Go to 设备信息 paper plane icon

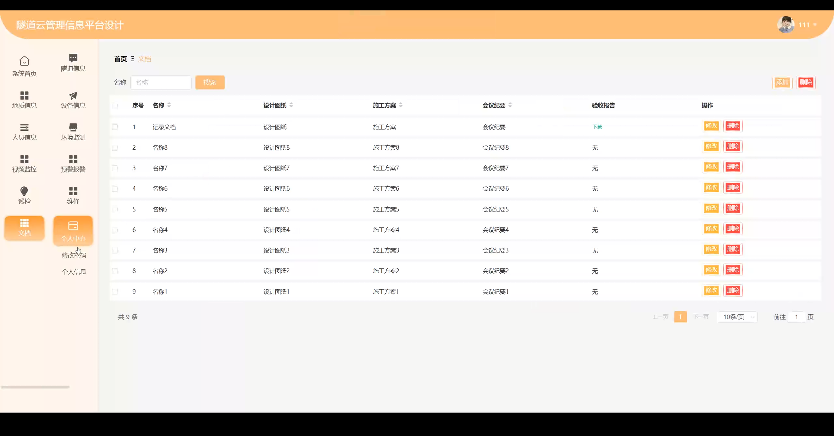pyautogui.click(x=73, y=95)
